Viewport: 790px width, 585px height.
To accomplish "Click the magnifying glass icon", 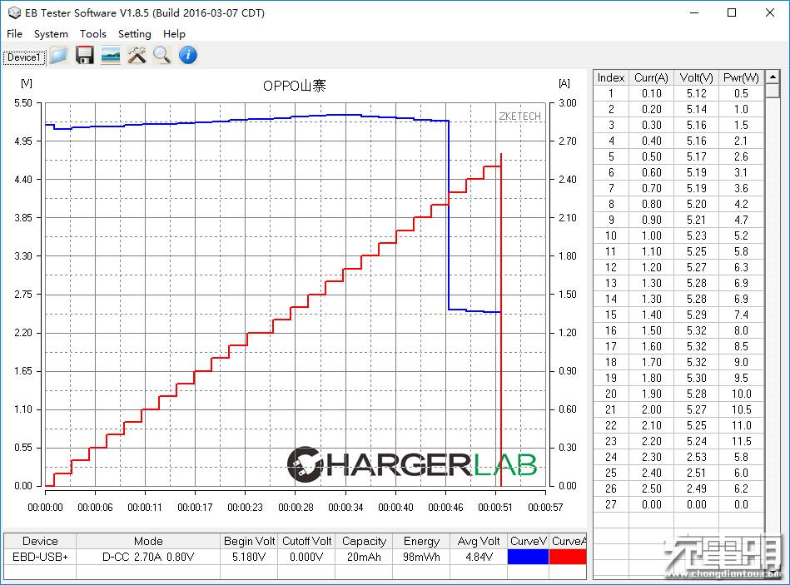I will pos(161,56).
